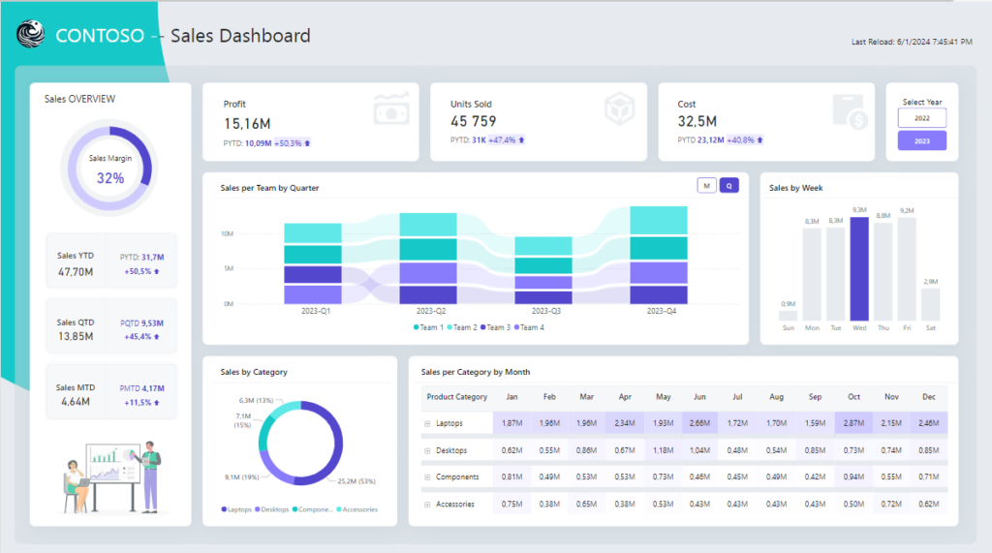992x553 pixels.
Task: Click the Accessories legend dot
Action: pos(339,509)
